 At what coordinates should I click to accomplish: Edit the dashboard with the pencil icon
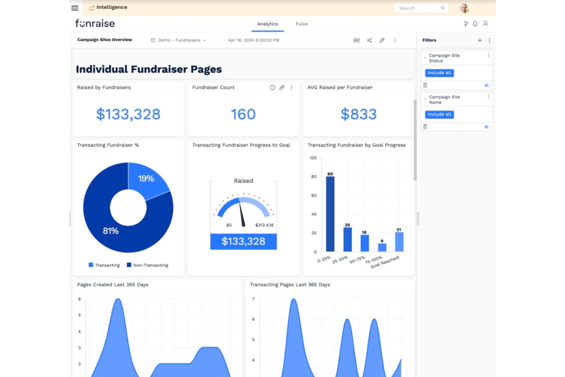click(x=382, y=40)
